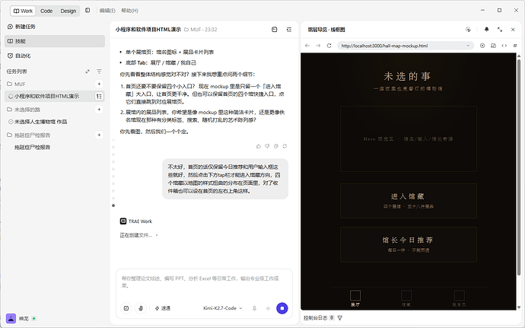Reload the preview page

(x=329, y=46)
